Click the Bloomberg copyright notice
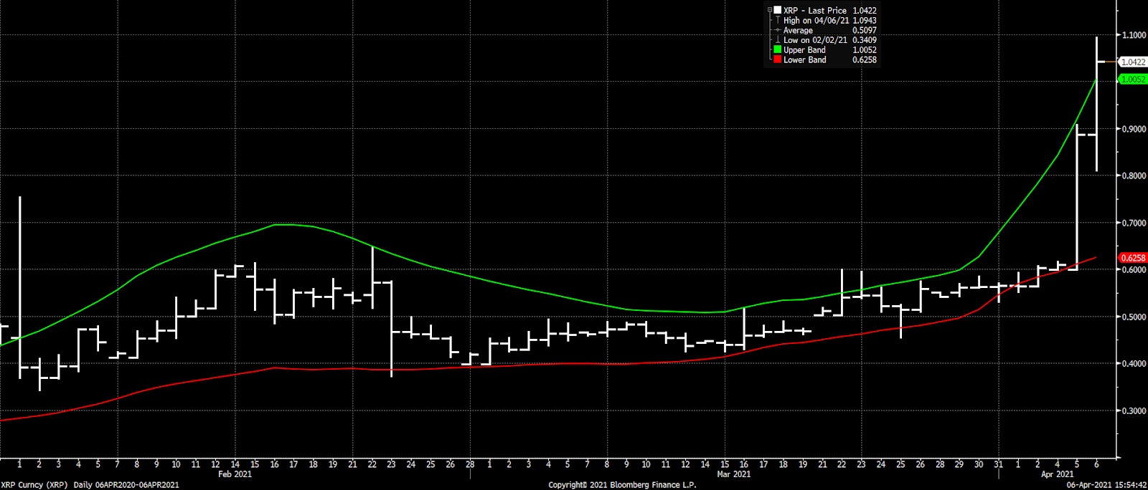This screenshot has height=490, width=1148. click(x=622, y=485)
